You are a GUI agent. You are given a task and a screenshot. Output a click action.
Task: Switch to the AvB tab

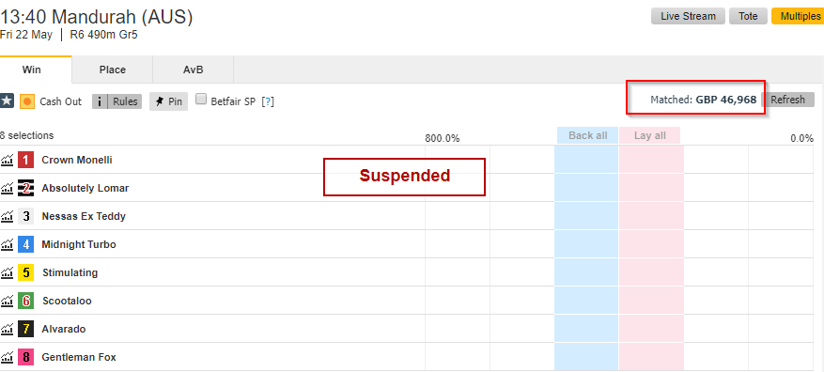tap(194, 70)
